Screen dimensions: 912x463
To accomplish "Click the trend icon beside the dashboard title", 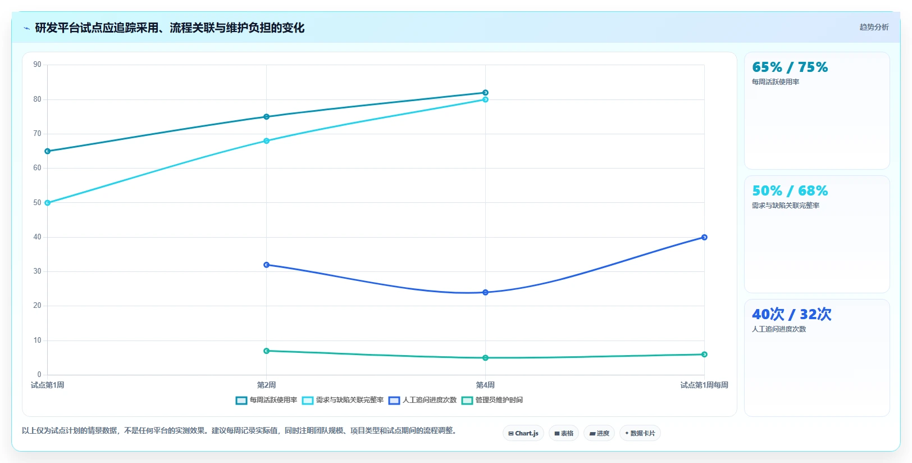I will coord(26,28).
